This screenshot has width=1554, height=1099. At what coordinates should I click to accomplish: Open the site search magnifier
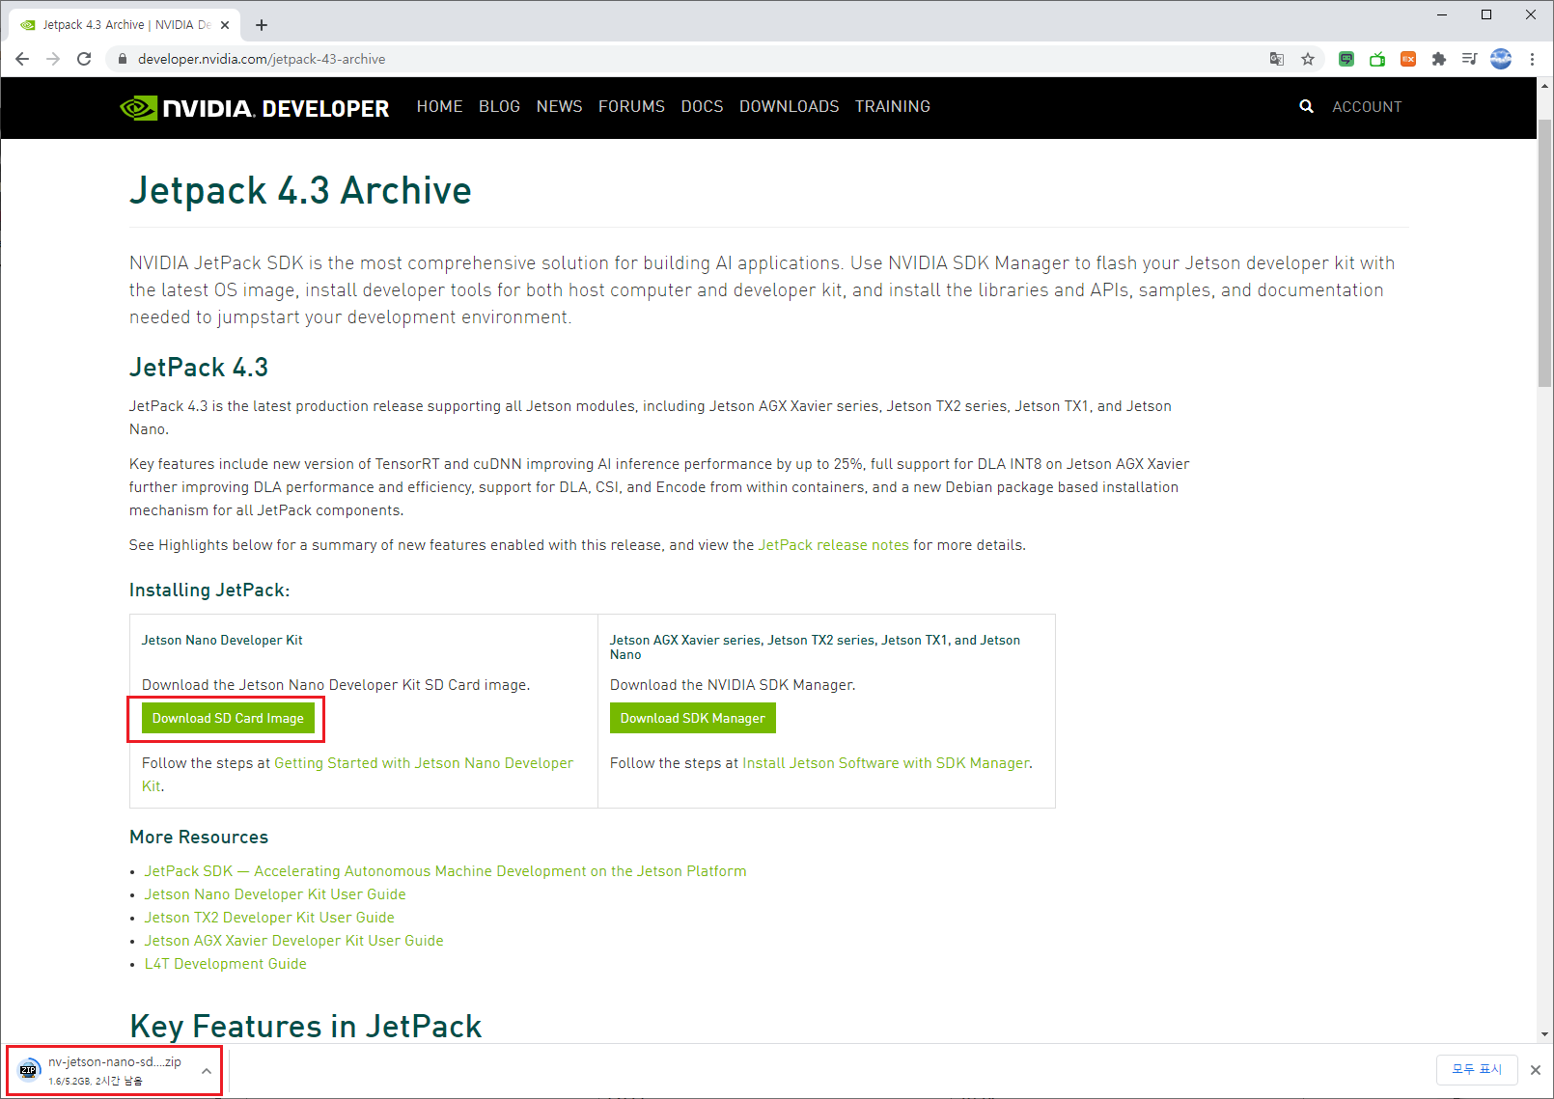pyautogui.click(x=1306, y=106)
